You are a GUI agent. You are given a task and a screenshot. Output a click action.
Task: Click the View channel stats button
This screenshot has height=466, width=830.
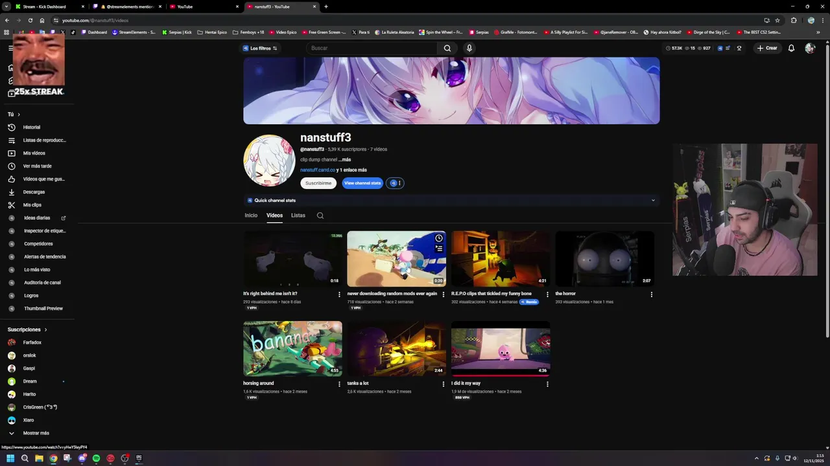362,183
